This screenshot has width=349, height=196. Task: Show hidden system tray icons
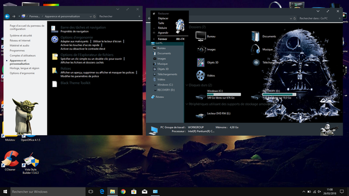pyautogui.click(x=304, y=192)
